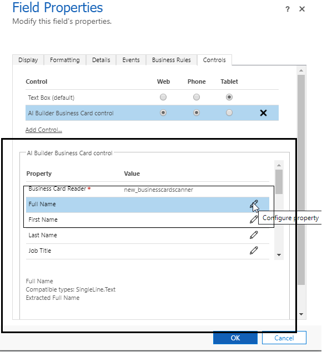Select Web radio for Text Box (default)
Image resolution: width=322 pixels, height=352 pixels.
[163, 97]
